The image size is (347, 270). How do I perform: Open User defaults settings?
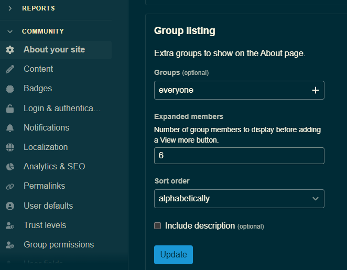[48, 206]
